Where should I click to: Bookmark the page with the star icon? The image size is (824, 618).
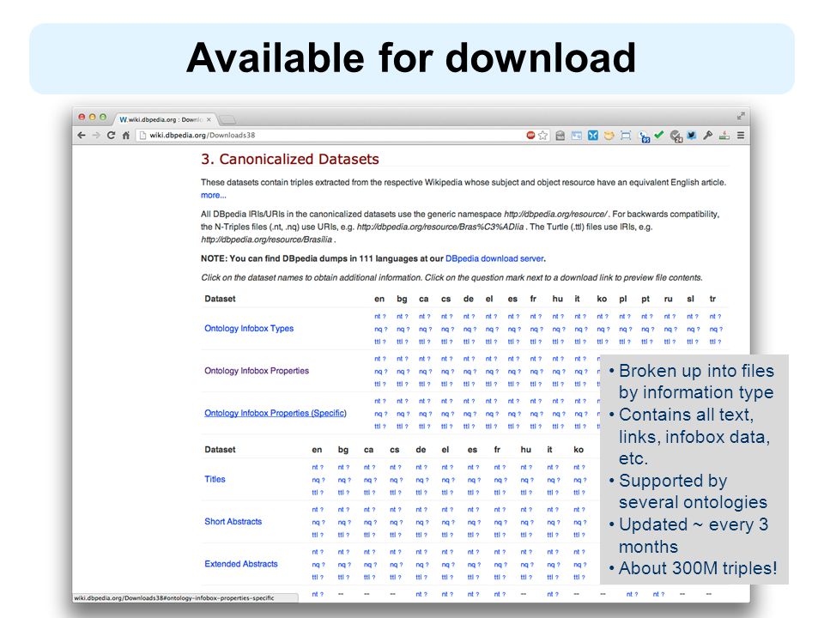click(x=542, y=135)
